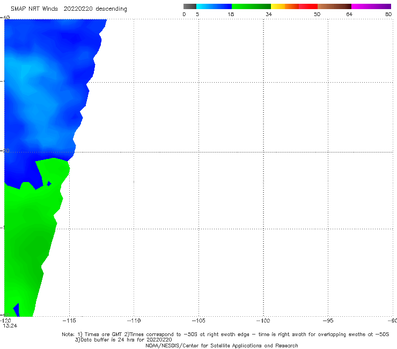The height and width of the screenshot is (349, 397).
Task: Click the color bar label '5'
Action: 197,14
